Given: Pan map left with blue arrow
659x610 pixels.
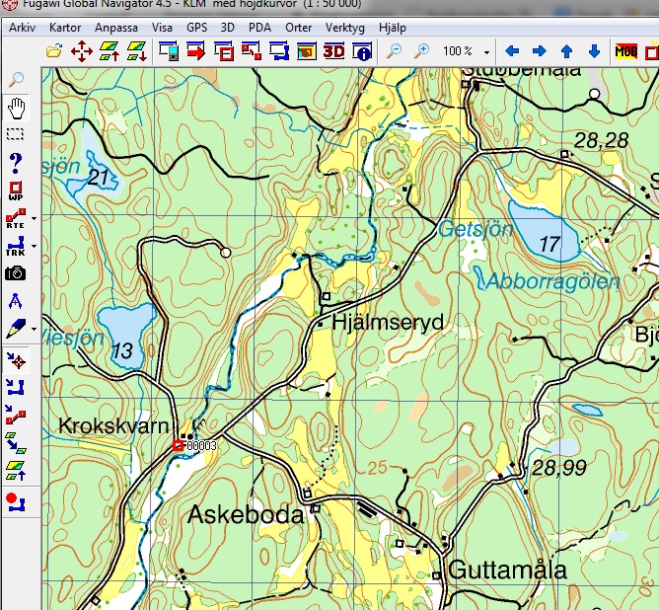Looking at the screenshot, I should click(511, 51).
